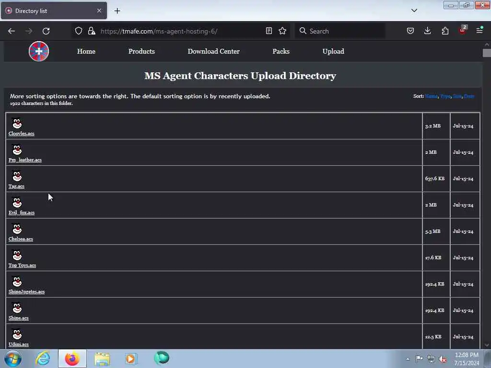The width and height of the screenshot is (491, 368).
Task: Sort the directory by Date
Action: coord(469,96)
